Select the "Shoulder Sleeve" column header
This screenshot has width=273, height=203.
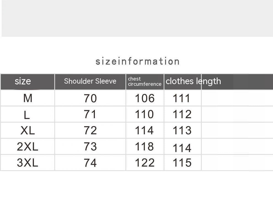coord(90,81)
